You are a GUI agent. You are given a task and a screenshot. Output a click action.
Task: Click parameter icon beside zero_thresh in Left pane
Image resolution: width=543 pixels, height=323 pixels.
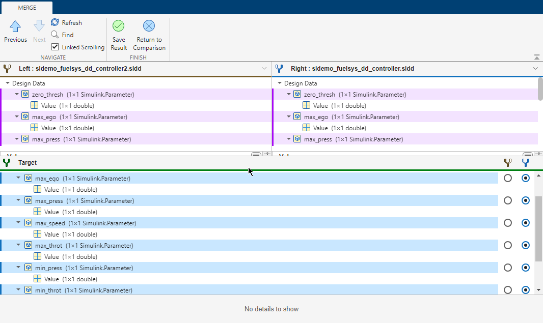[25, 95]
